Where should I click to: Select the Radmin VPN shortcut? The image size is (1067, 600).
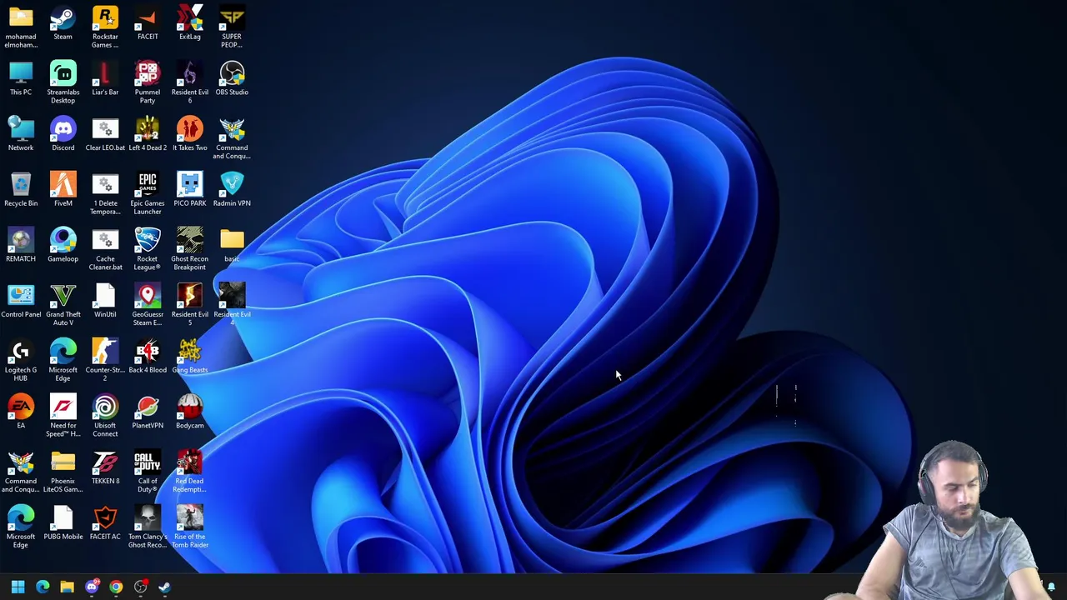pos(232,191)
